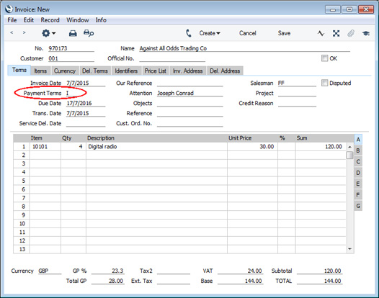Open the Record menu
Image resolution: width=379 pixels, height=298 pixels.
click(x=50, y=20)
